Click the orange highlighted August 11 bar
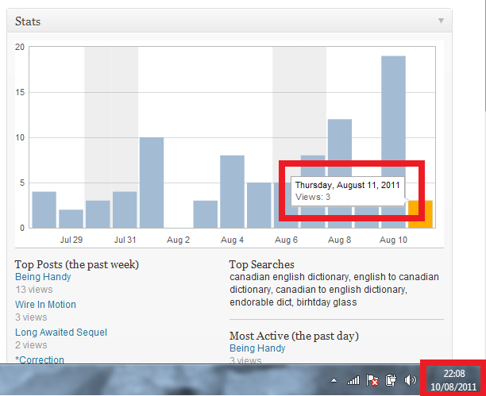 420,214
